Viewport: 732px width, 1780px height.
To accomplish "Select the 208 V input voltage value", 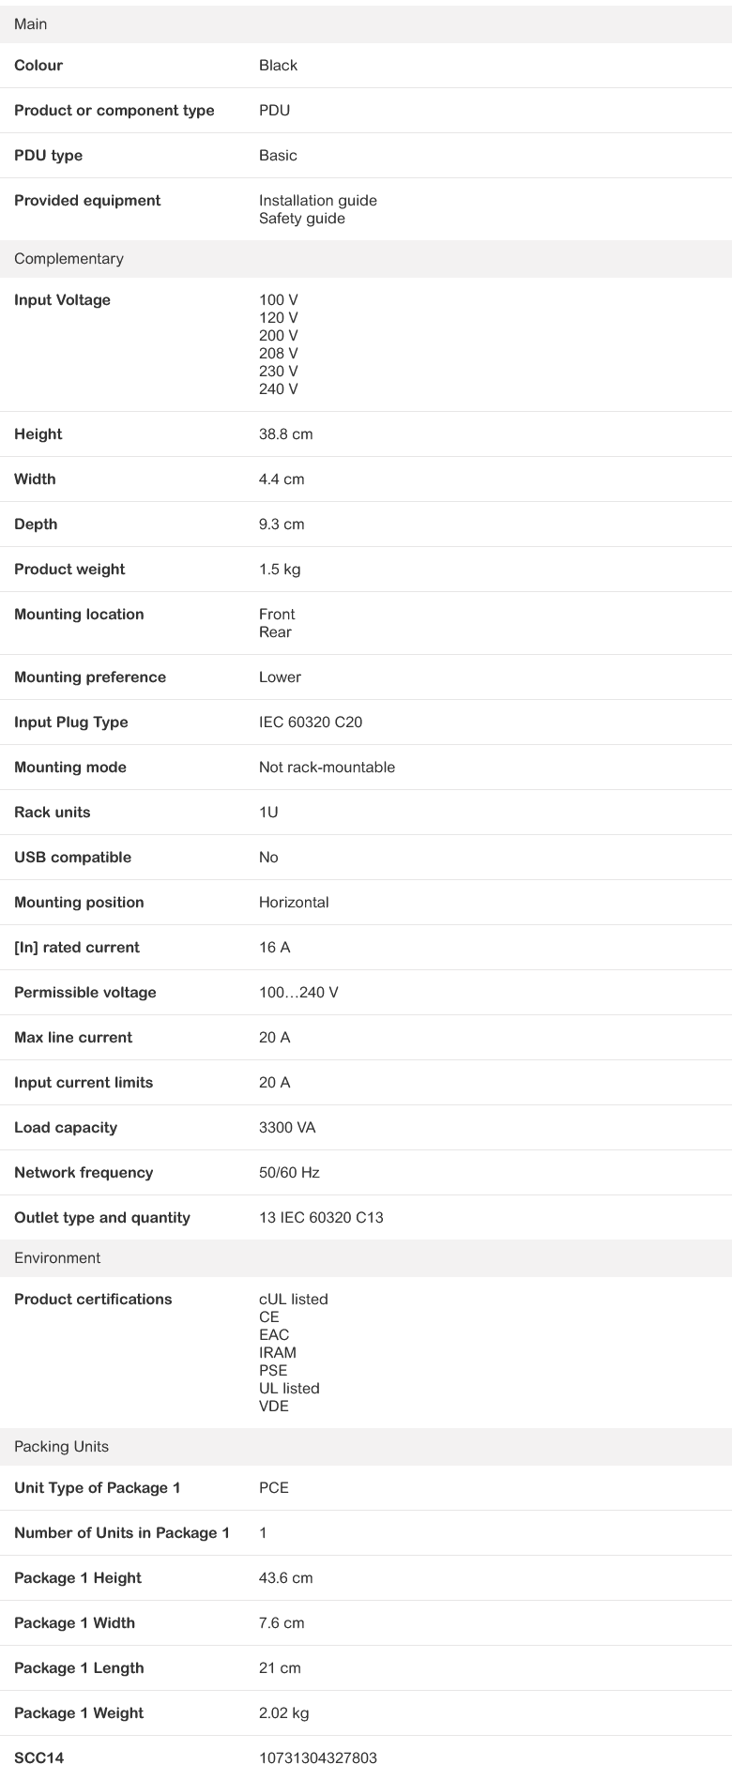I will click(279, 354).
